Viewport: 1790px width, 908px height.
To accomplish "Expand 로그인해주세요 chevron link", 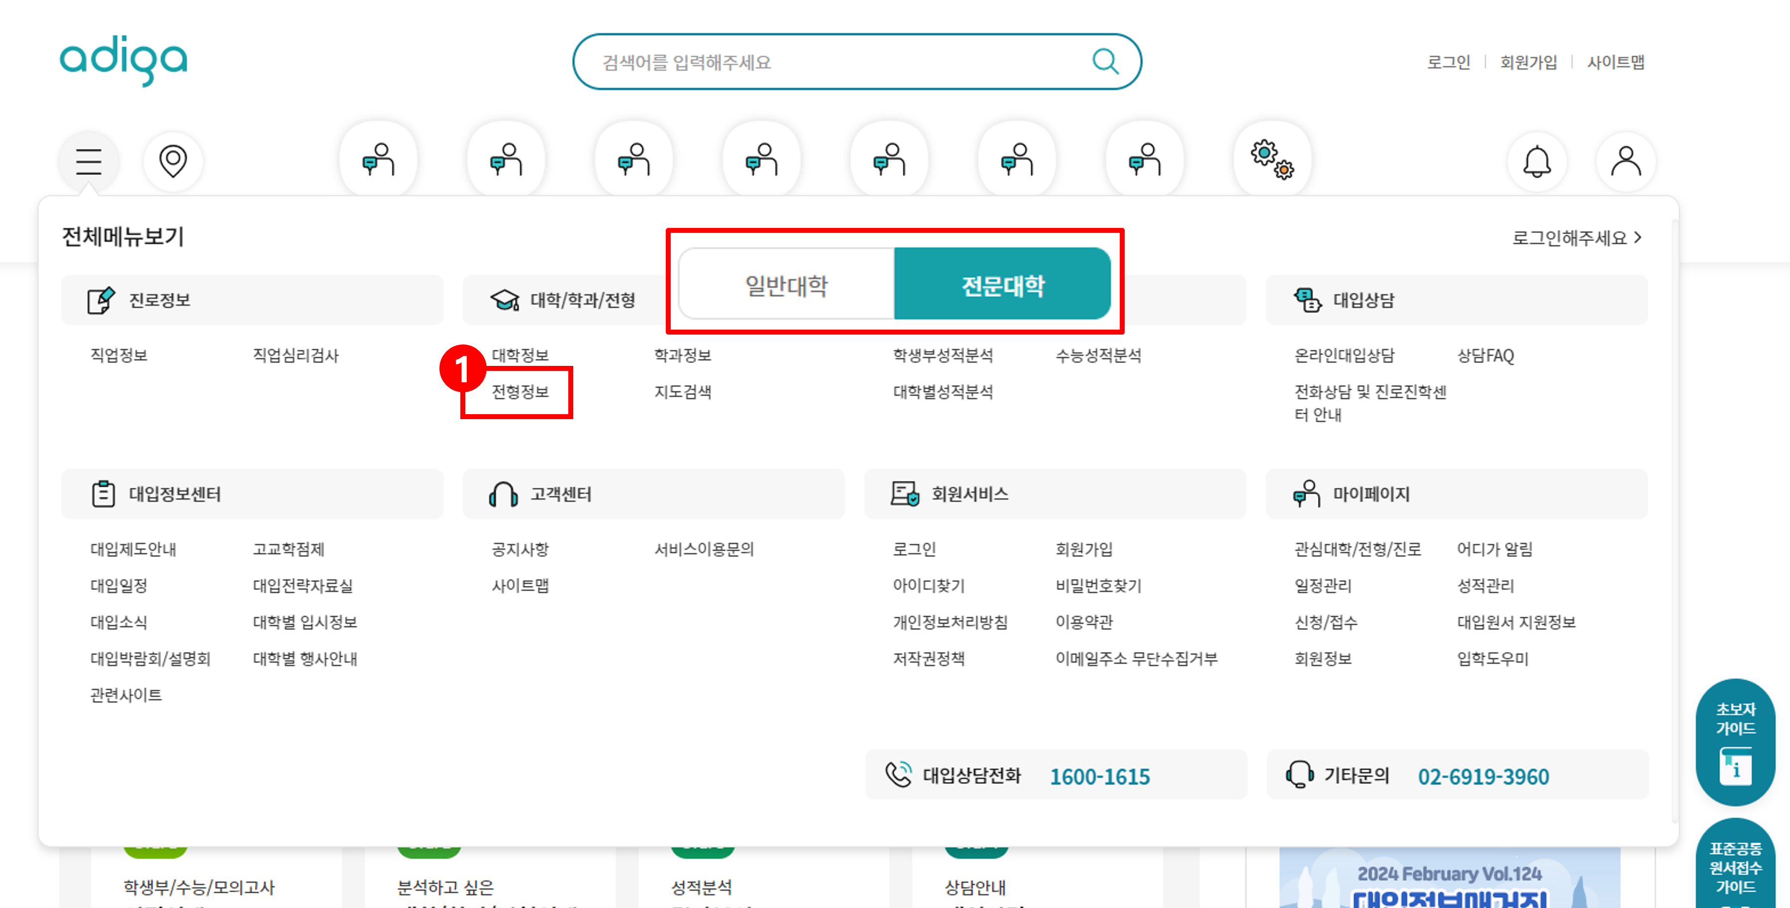I will 1577,238.
